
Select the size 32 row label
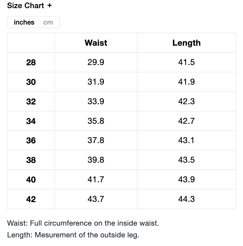click(x=31, y=102)
